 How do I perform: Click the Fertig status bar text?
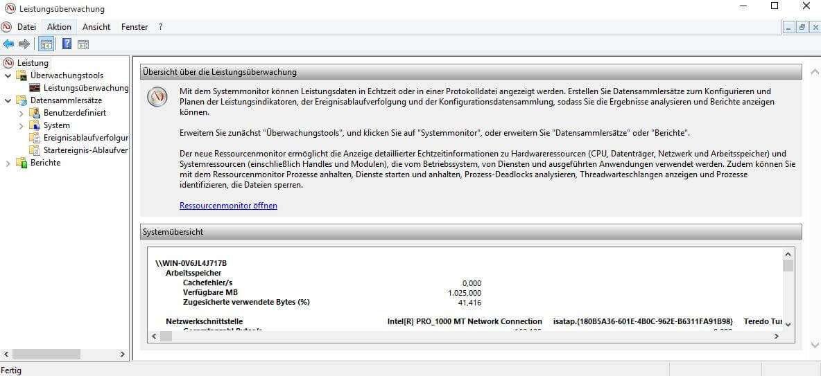coord(11,370)
